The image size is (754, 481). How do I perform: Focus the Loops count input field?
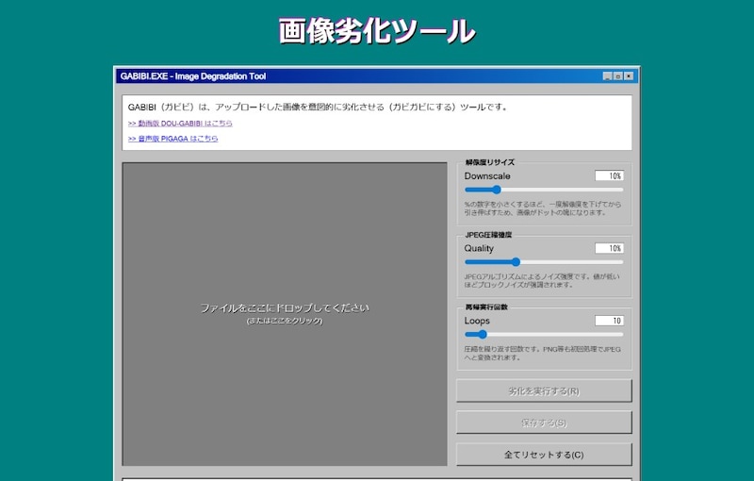tap(609, 321)
